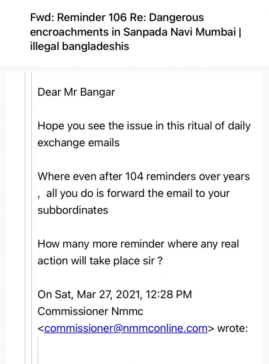
Task: Click the word 'Dangerous' in the subject
Action: click(176, 18)
